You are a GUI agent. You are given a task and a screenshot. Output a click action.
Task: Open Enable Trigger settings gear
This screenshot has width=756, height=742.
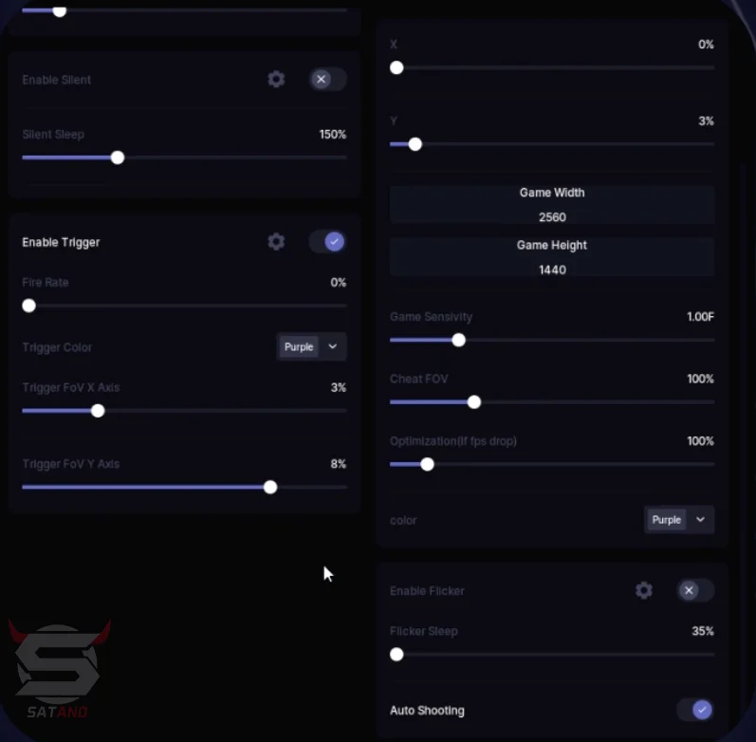click(x=276, y=242)
